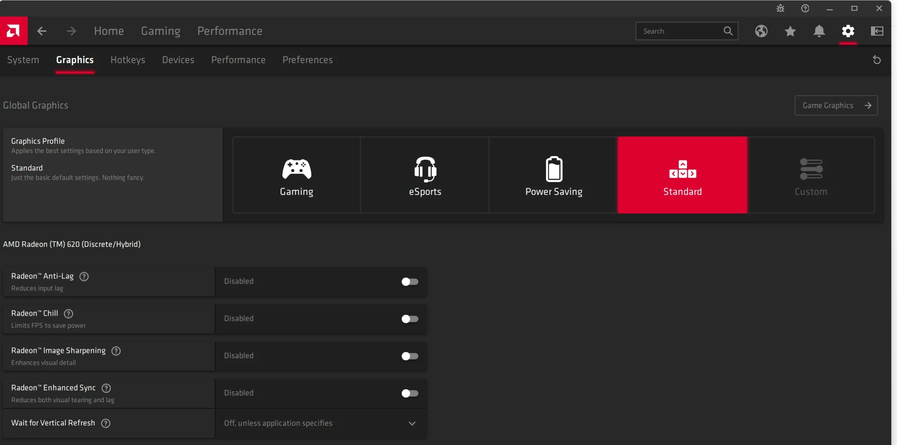Viewport: 897px width, 445px height.
Task: Show help for Radeon Chill
Action: [x=69, y=314]
